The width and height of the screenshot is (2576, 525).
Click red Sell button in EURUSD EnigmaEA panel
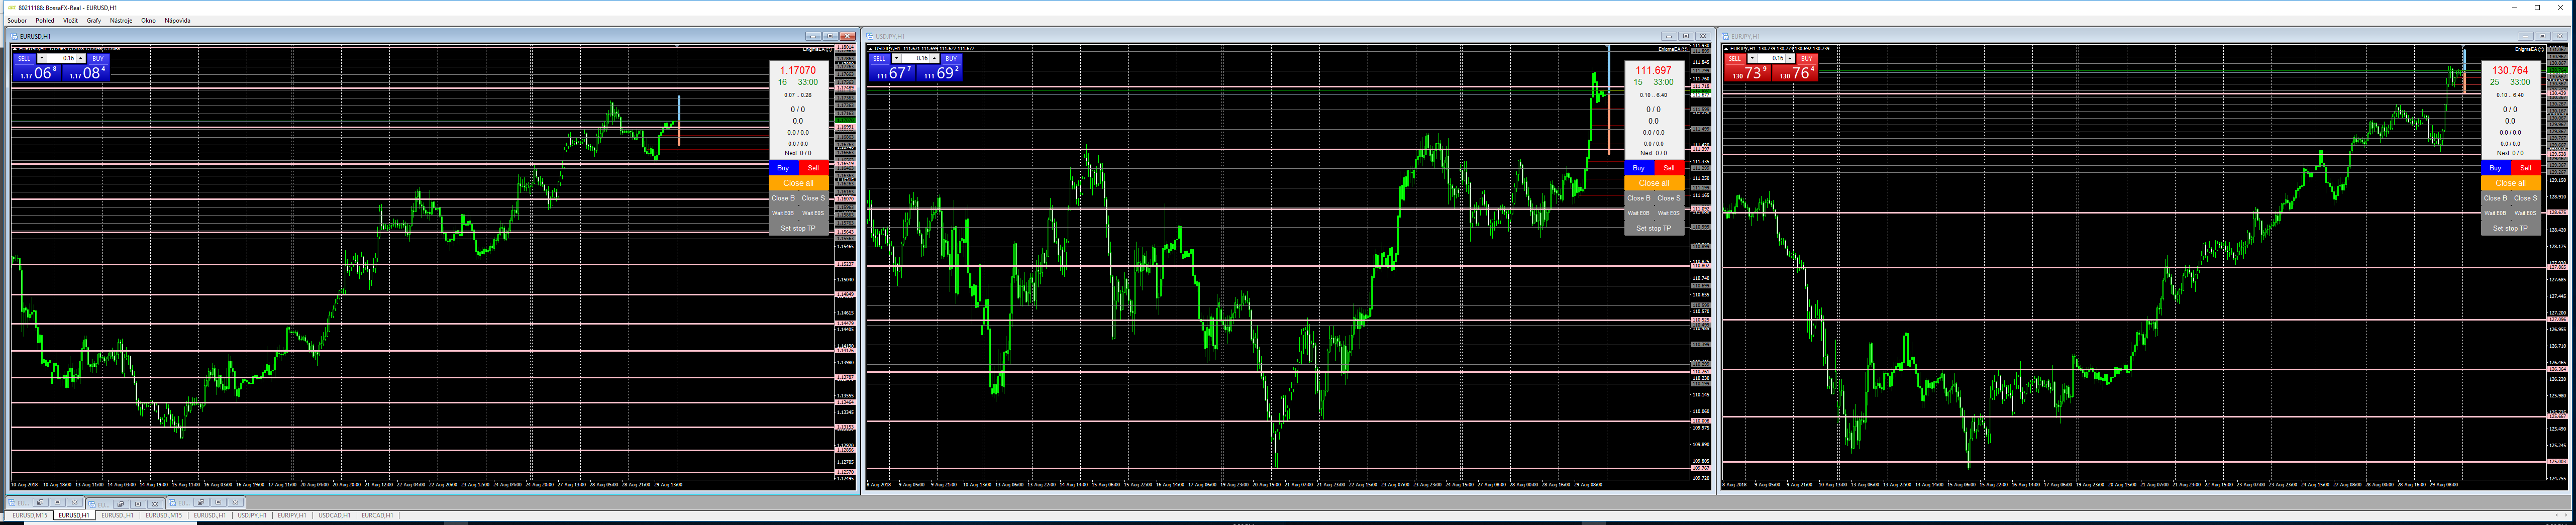(814, 168)
